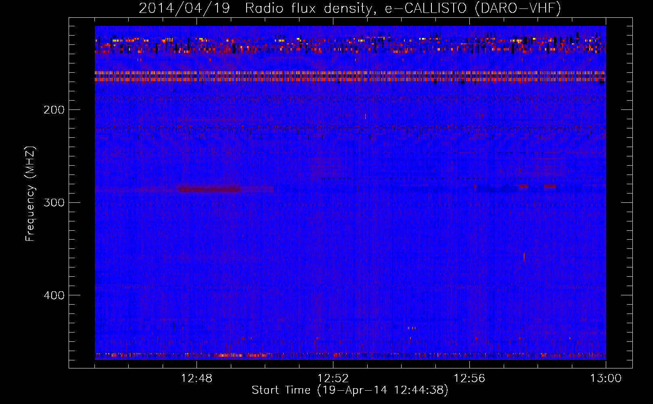
Task: Click the small red patch left of 12:58
Action: 523,187
